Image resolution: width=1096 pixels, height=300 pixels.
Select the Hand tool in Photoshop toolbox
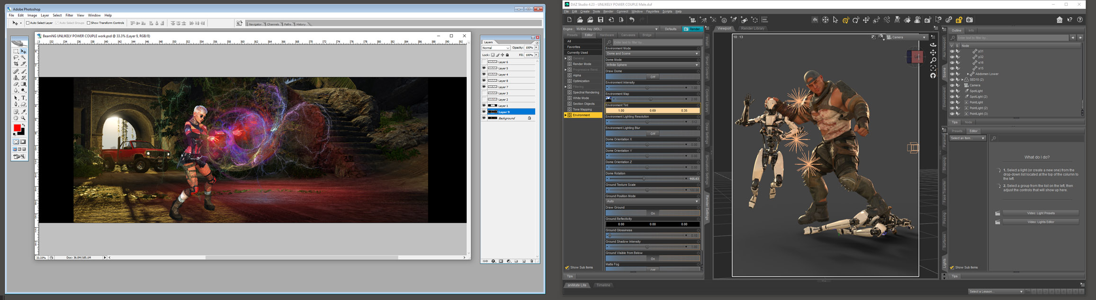click(x=16, y=118)
